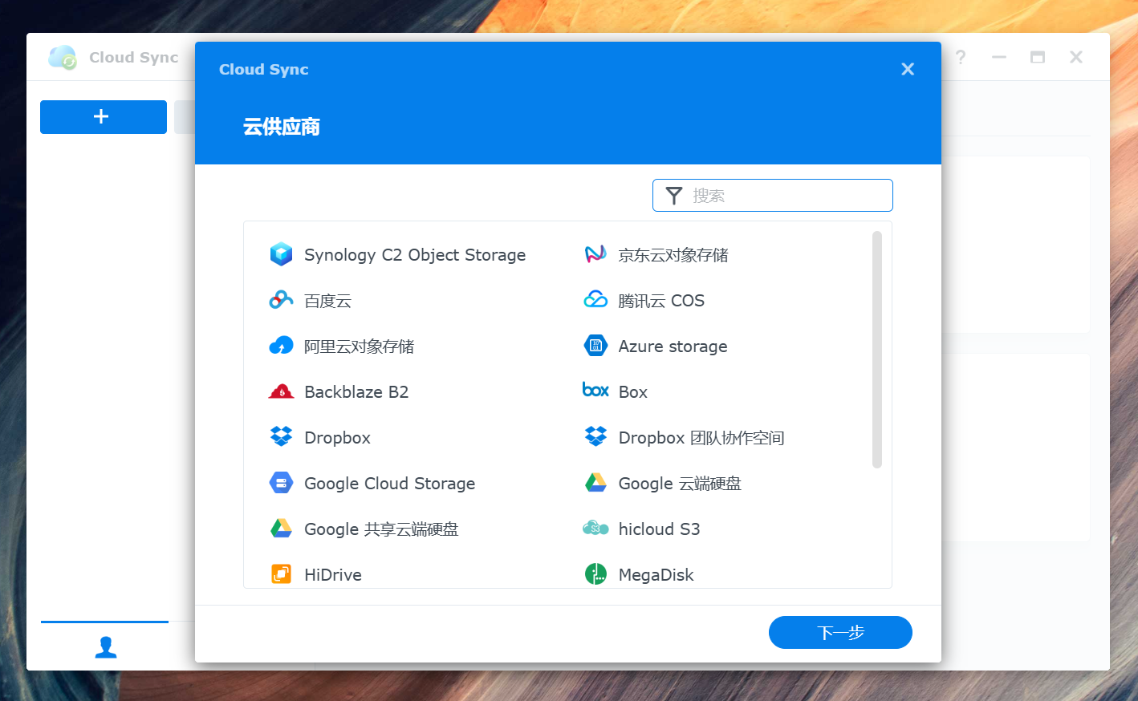Select the Box logo icon

595,390
